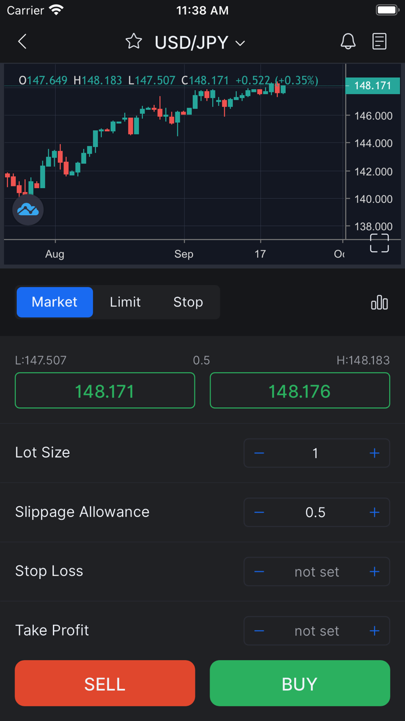Open chart indicators bar icon
Viewport: 405px width, 721px height.
pos(380,302)
